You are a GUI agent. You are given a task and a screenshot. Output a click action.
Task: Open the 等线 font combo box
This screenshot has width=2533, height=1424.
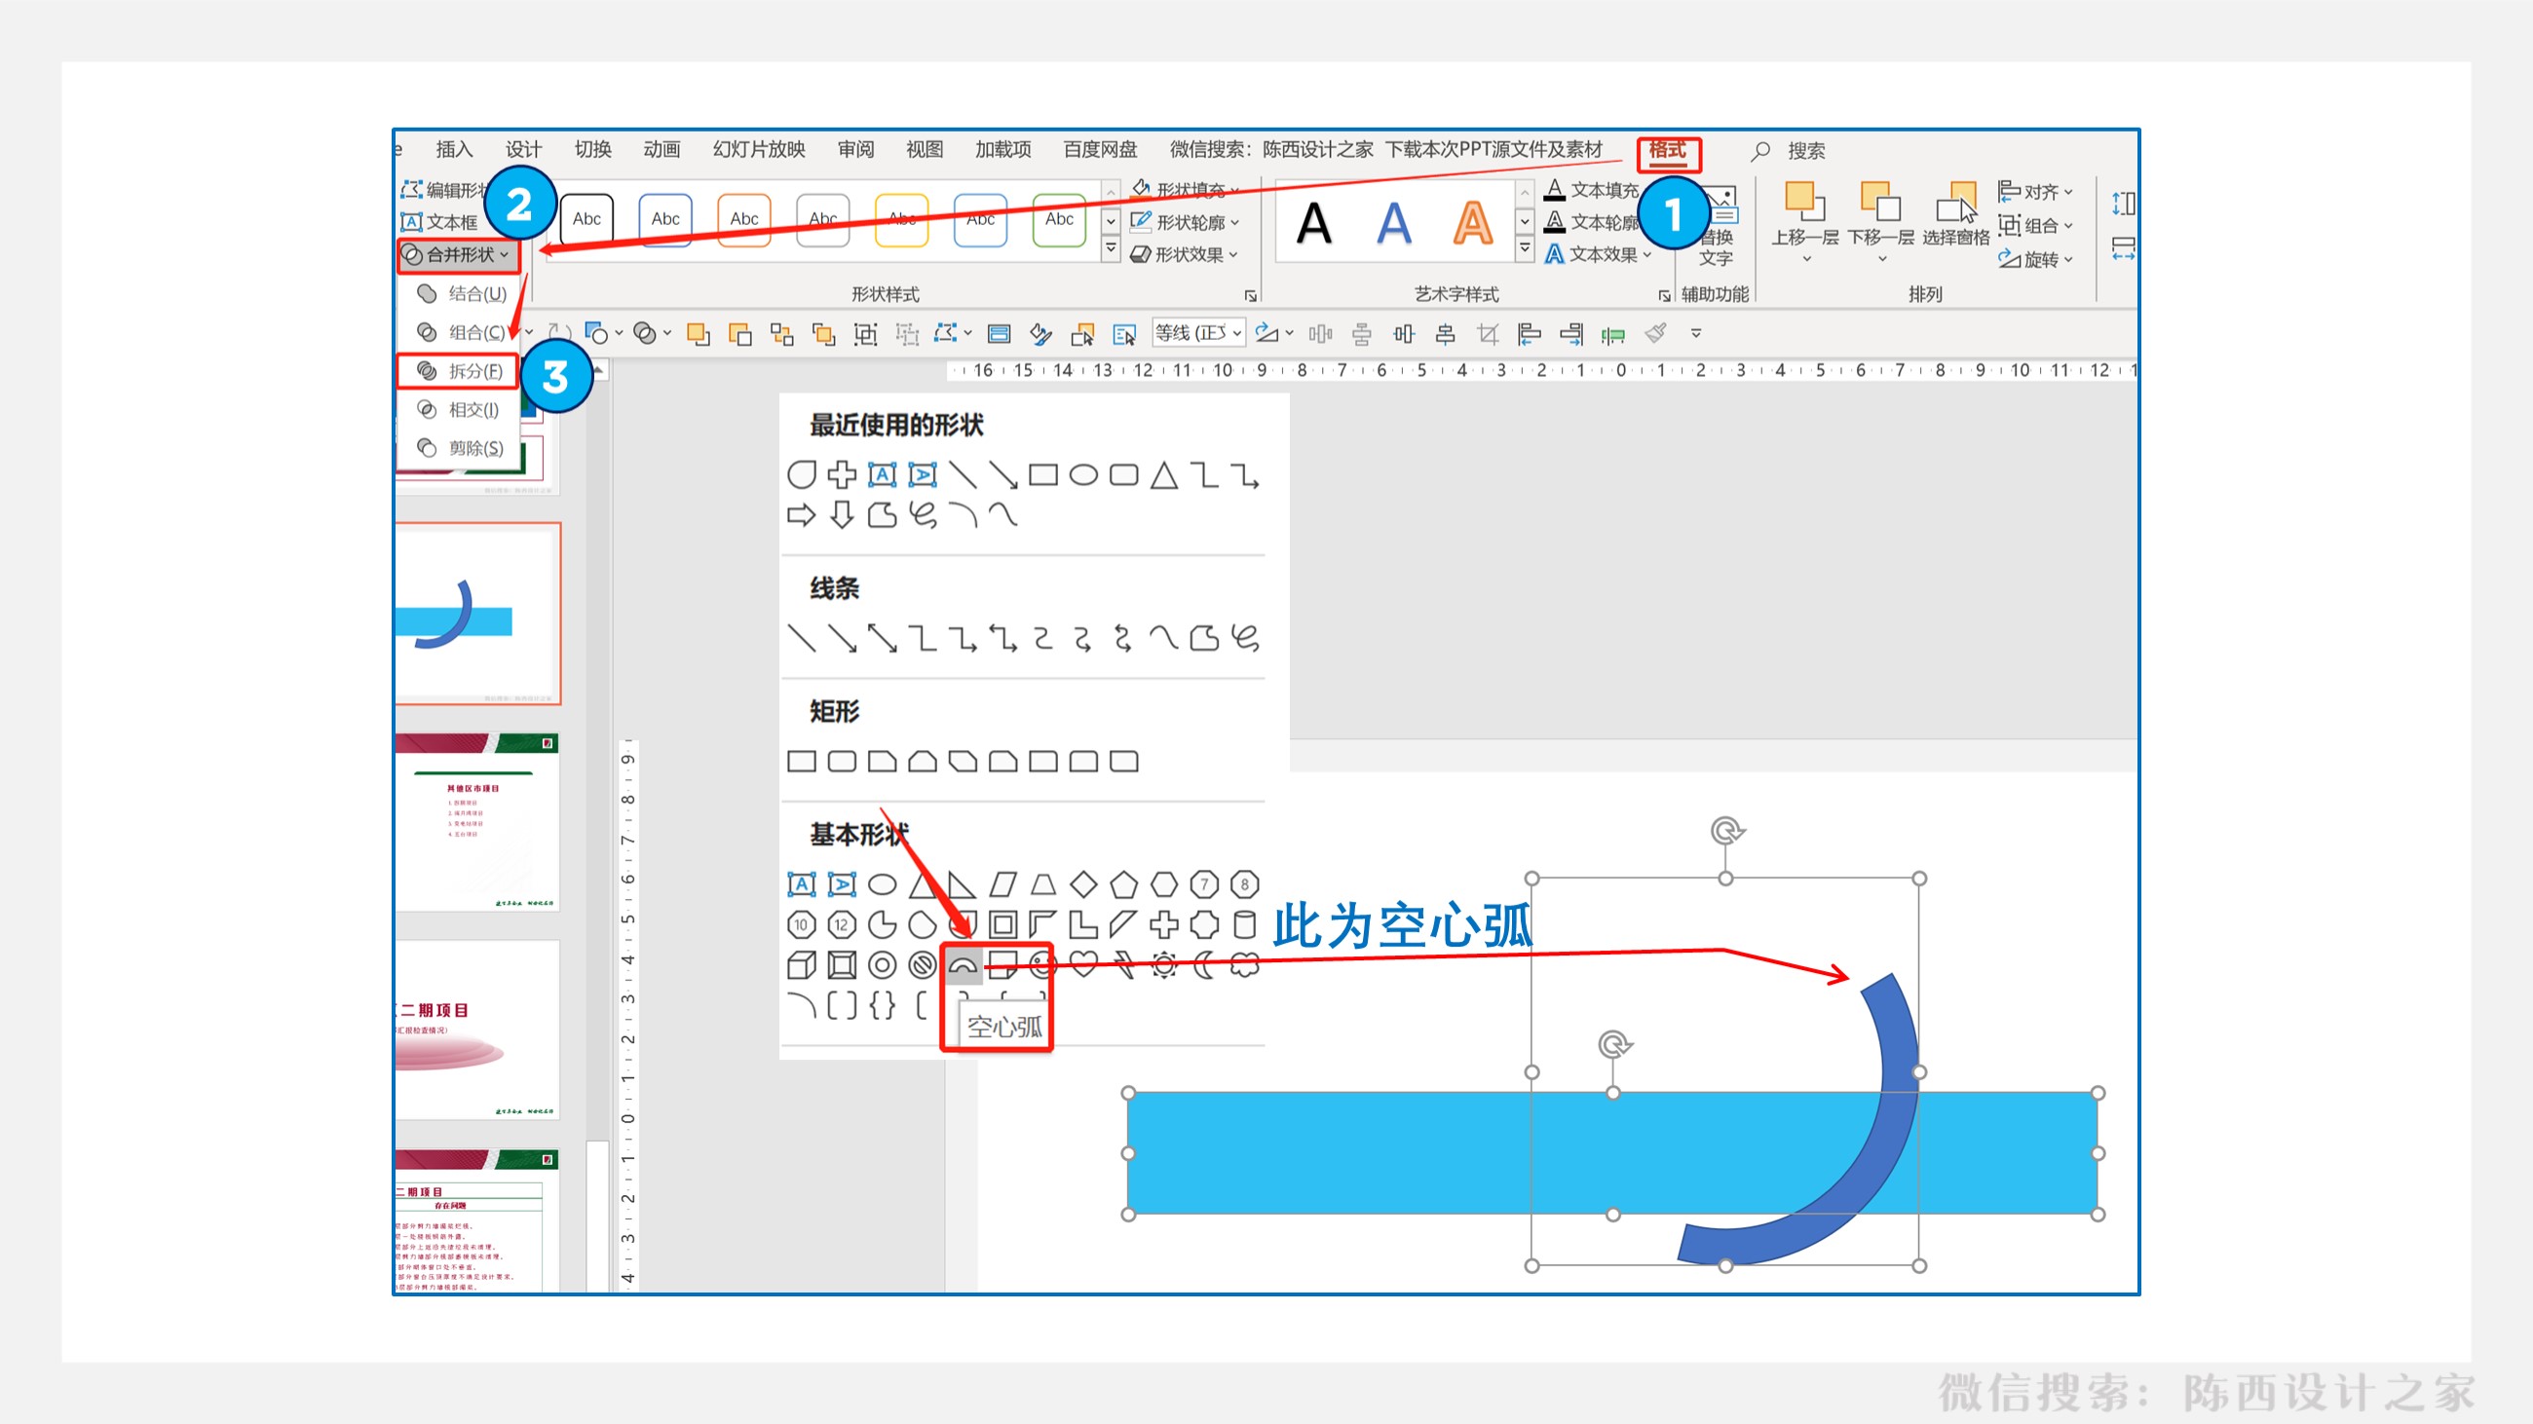coord(1198,333)
